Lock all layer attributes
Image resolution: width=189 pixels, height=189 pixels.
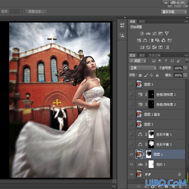[x=157, y=75]
